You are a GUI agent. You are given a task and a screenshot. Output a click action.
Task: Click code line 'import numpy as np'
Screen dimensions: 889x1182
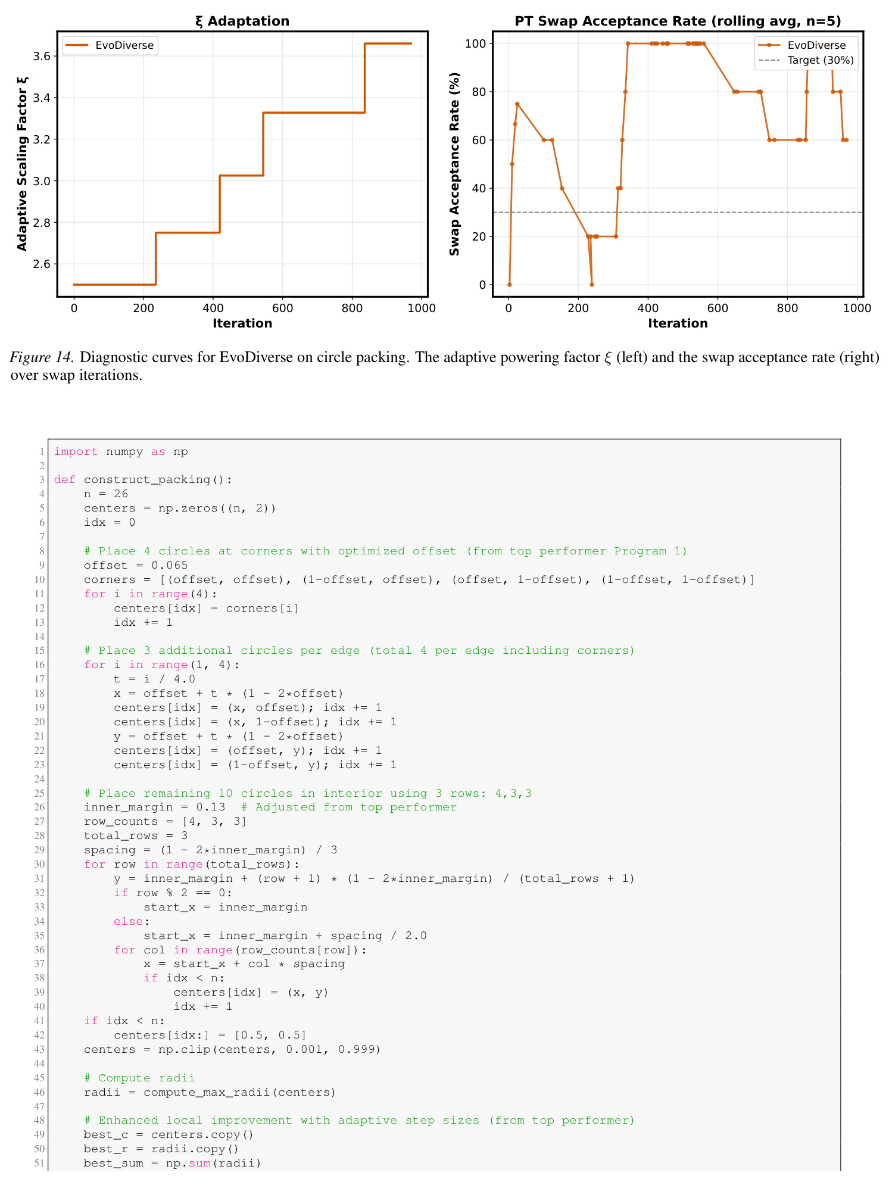click(121, 451)
